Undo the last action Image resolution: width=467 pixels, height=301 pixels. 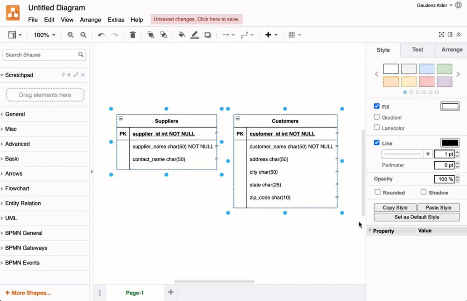coord(101,35)
